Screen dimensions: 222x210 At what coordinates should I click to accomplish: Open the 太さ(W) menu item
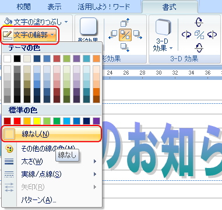pos(51,161)
